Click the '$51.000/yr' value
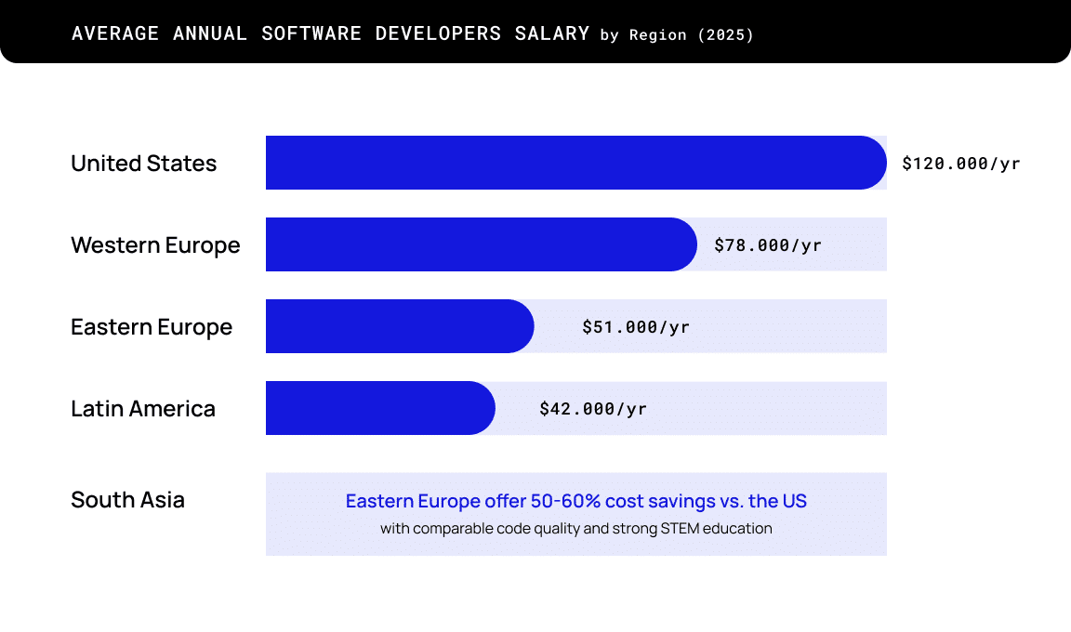The image size is (1071, 632). (636, 327)
